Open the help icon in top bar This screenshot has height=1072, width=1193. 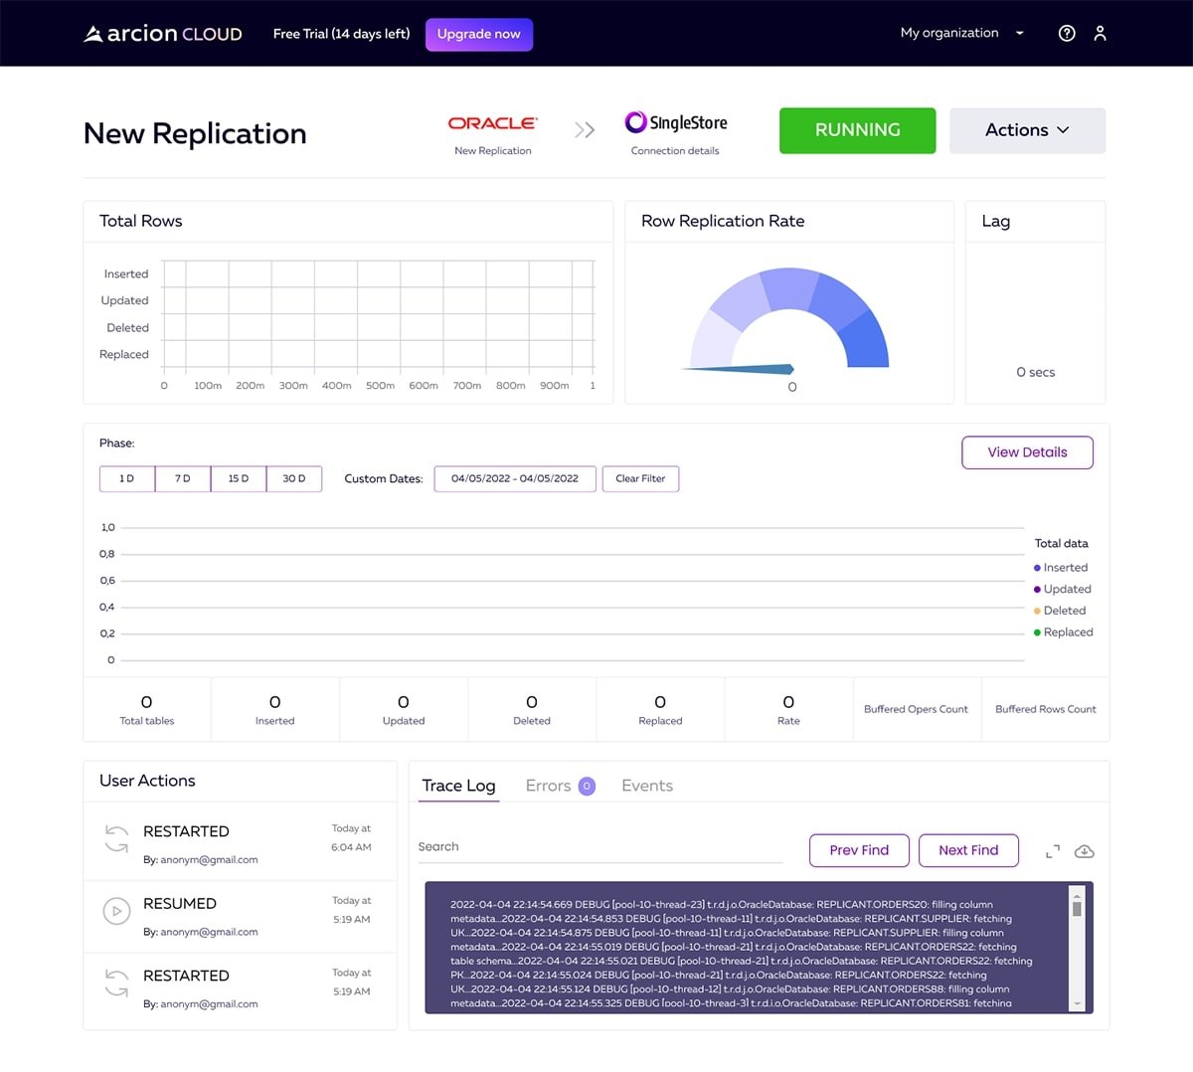click(1067, 33)
